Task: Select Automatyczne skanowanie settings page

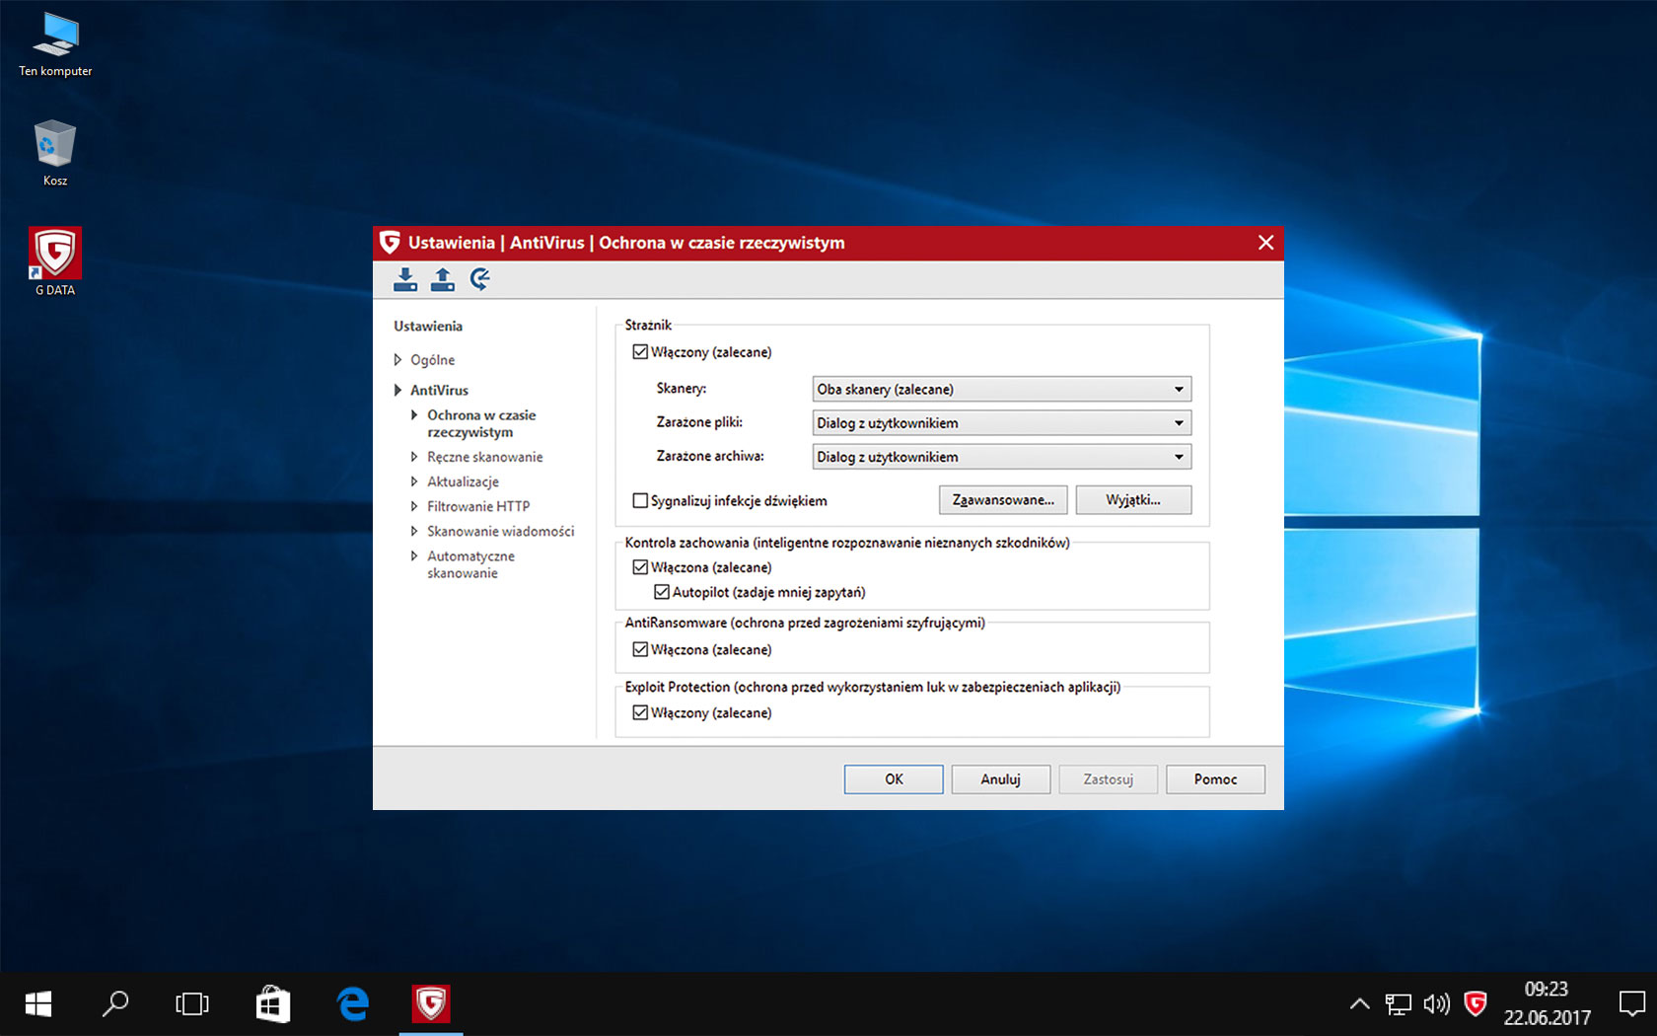Action: tap(470, 564)
